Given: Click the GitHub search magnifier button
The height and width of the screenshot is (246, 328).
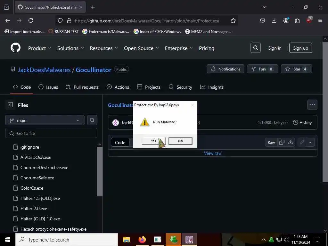Looking at the screenshot, I should (x=255, y=48).
